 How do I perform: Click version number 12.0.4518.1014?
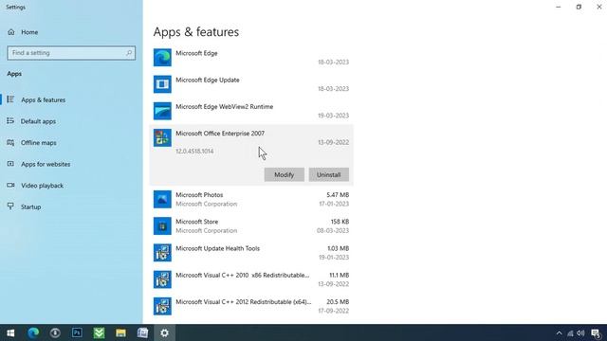click(194, 152)
